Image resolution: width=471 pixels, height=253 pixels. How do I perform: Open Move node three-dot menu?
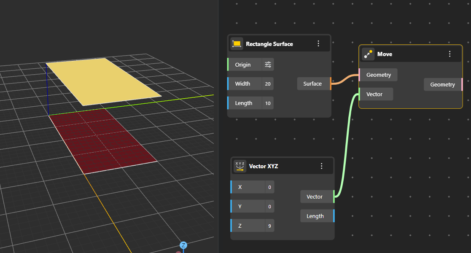(449, 54)
